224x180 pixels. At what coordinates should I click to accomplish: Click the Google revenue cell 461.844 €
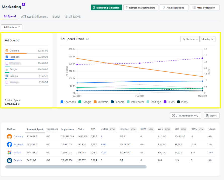125,152
